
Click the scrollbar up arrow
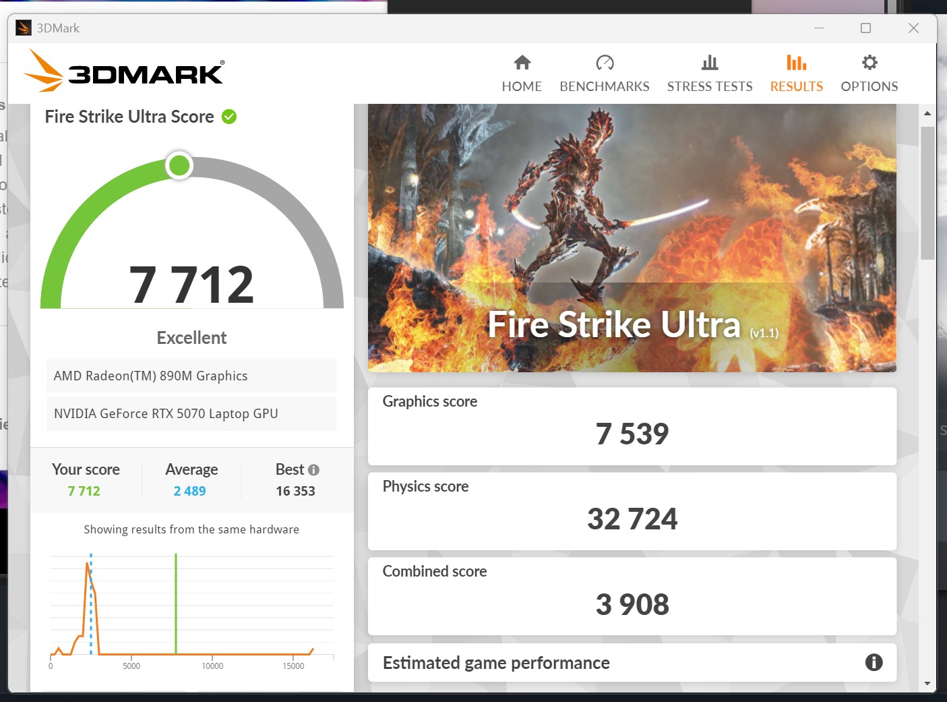pos(927,113)
